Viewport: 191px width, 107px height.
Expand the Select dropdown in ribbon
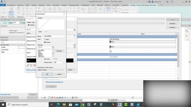coord(4,17)
